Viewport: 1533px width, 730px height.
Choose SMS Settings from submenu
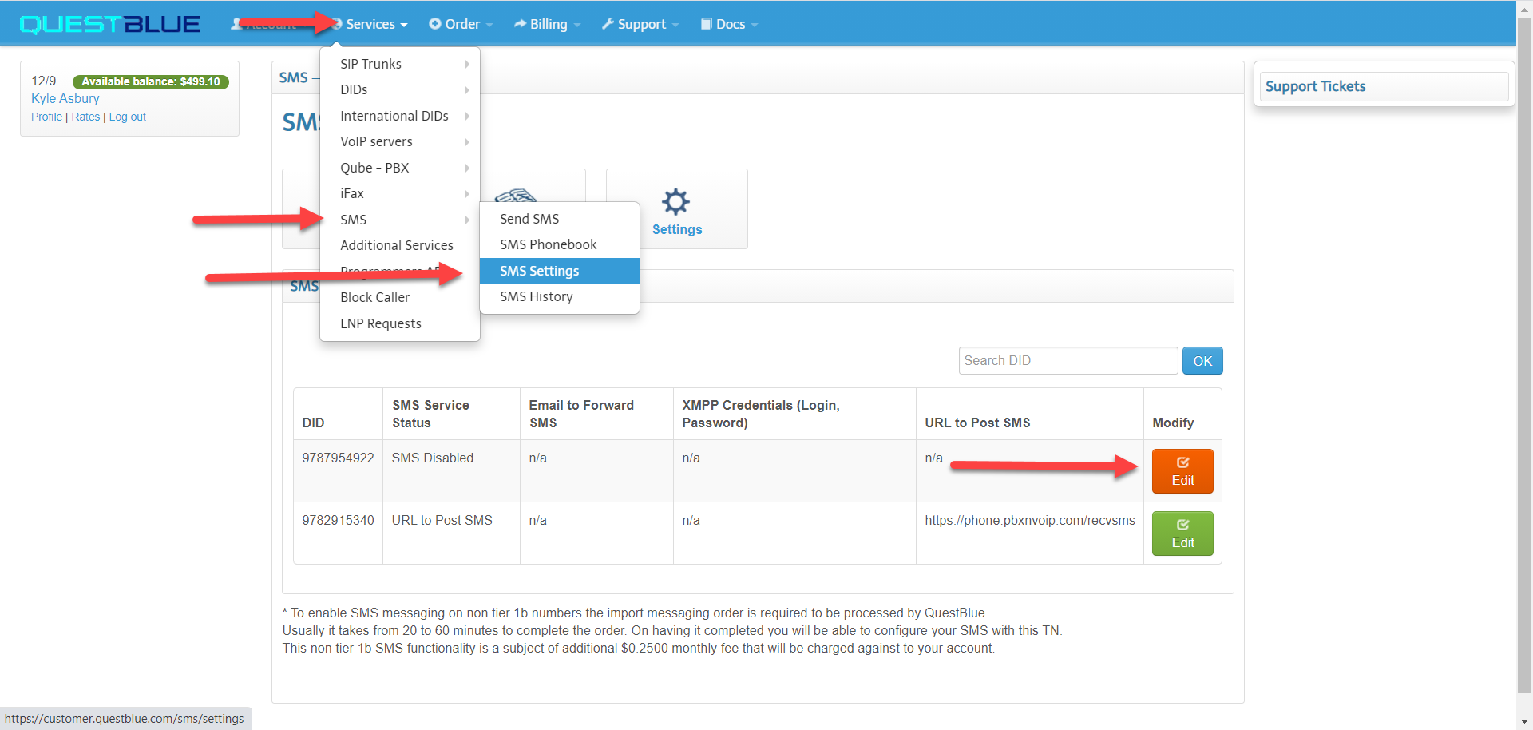pyautogui.click(x=560, y=271)
